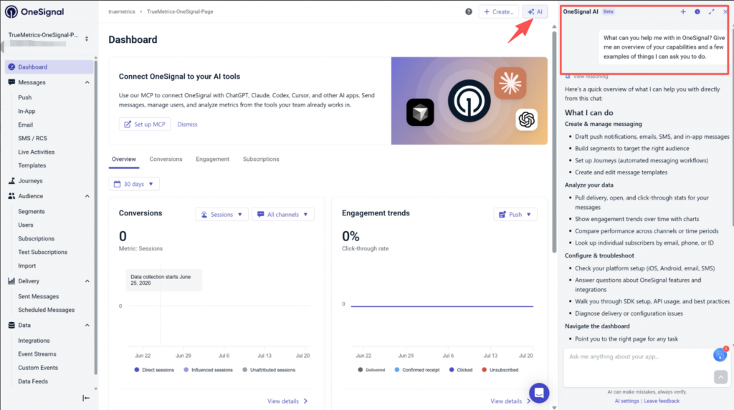The image size is (734, 410).
Task: Toggle Unsubscribed legend item
Action: point(500,370)
